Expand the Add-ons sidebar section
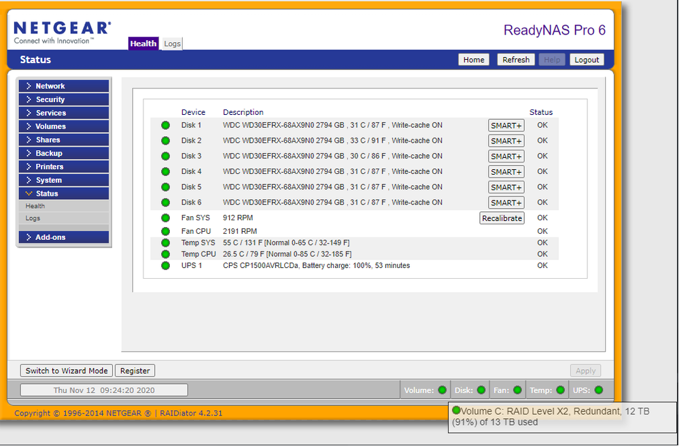The width and height of the screenshot is (679, 446). [63, 237]
